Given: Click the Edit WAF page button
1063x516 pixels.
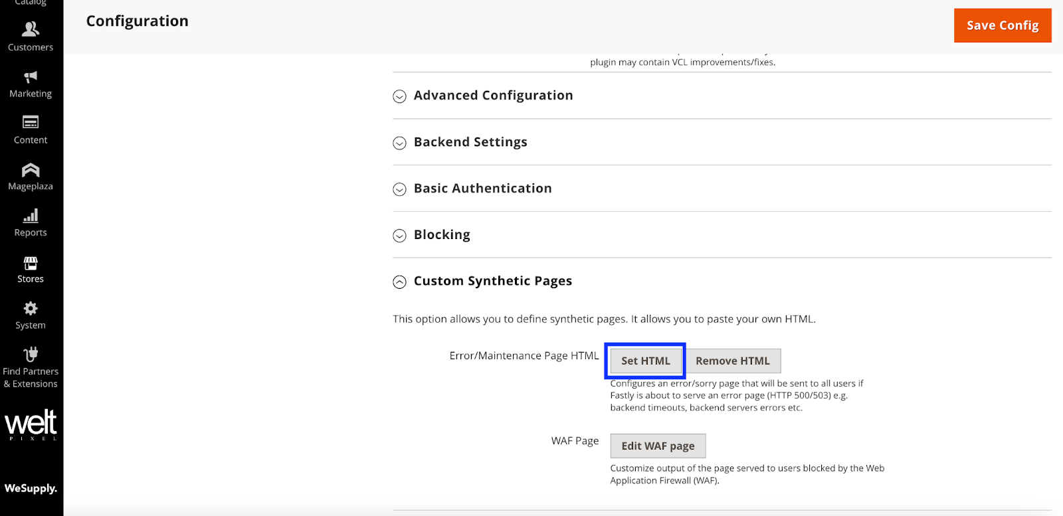Looking at the screenshot, I should (658, 446).
